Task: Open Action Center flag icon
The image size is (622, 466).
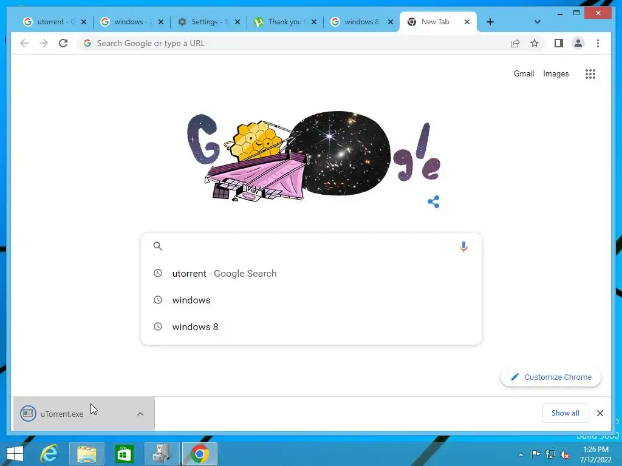Action: tap(535, 454)
